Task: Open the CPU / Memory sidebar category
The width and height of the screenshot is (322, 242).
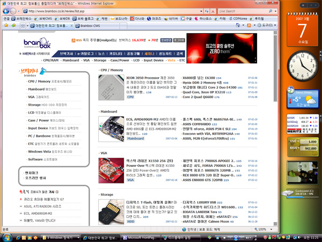Action: pos(50,81)
